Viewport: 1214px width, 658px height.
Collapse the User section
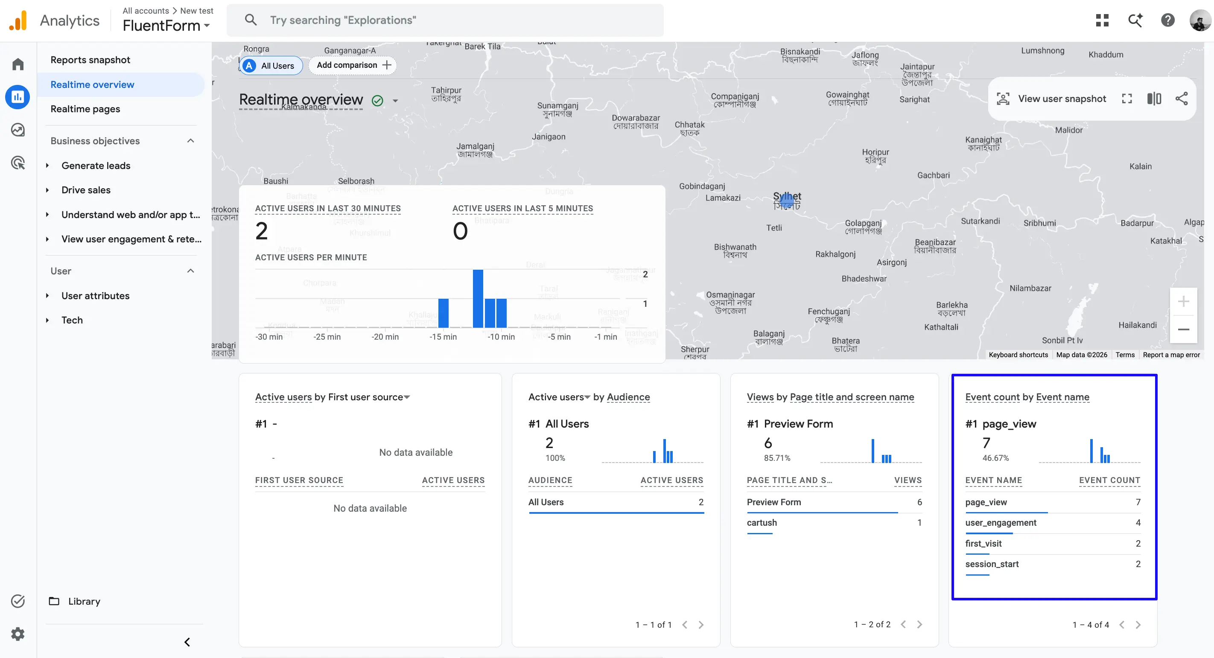(x=190, y=271)
